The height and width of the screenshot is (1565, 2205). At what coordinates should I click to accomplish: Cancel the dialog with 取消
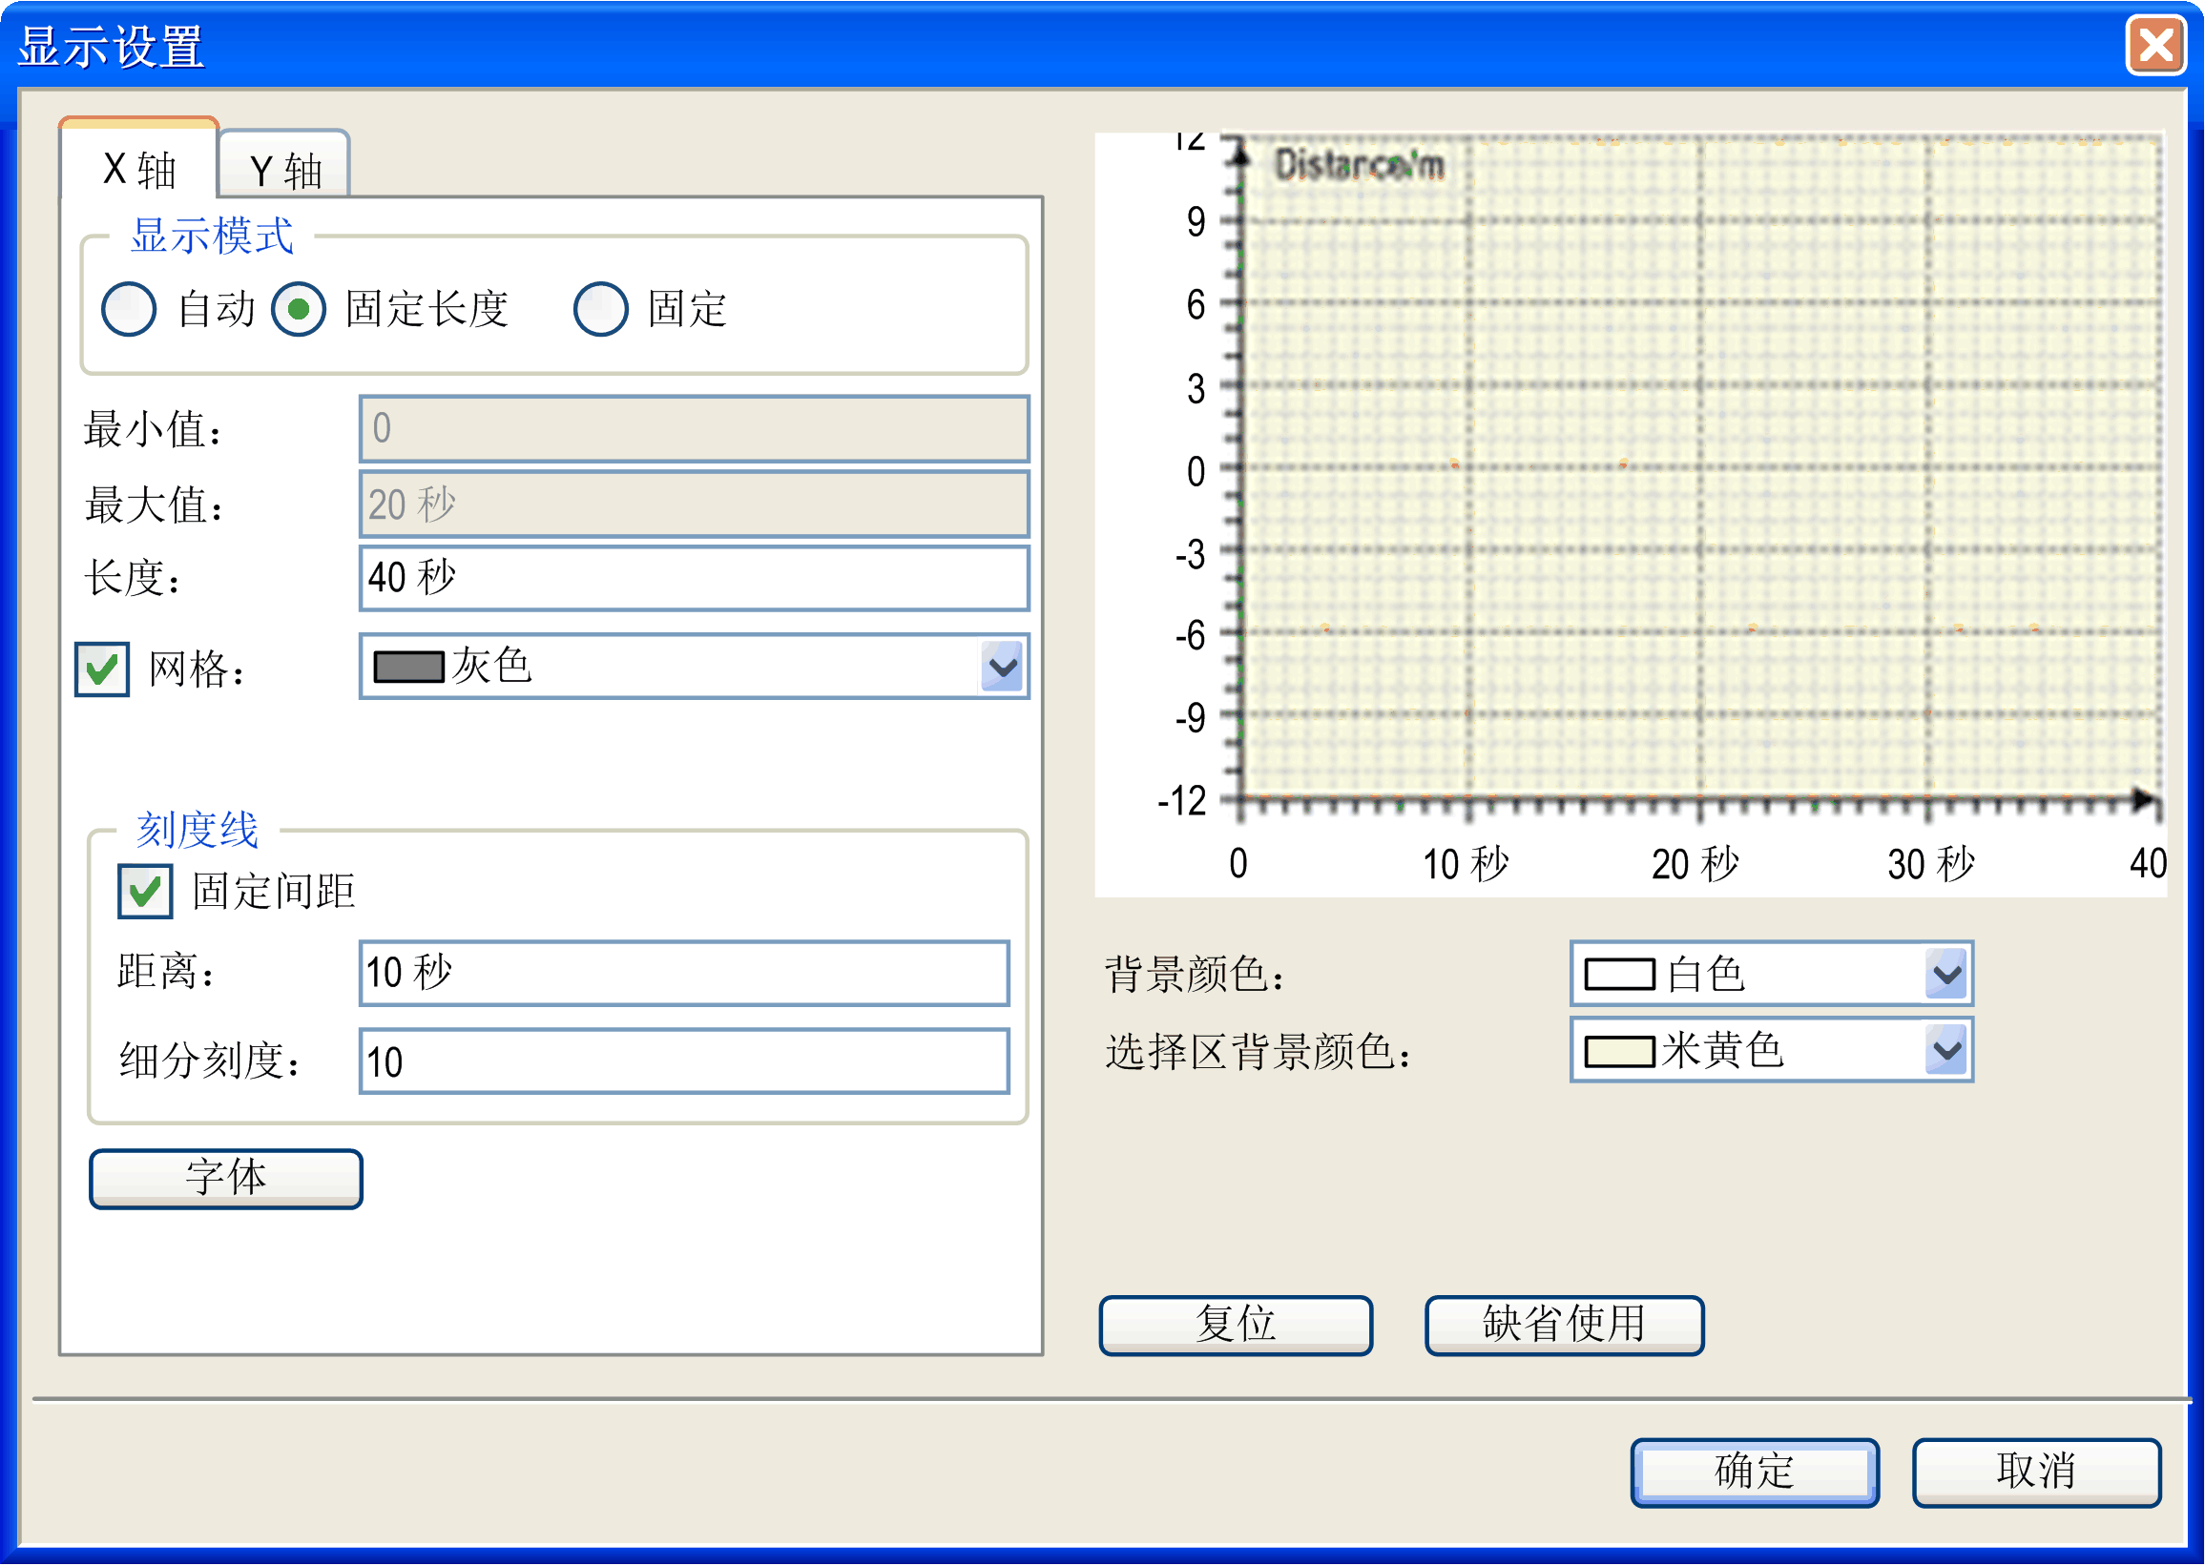[2037, 1472]
